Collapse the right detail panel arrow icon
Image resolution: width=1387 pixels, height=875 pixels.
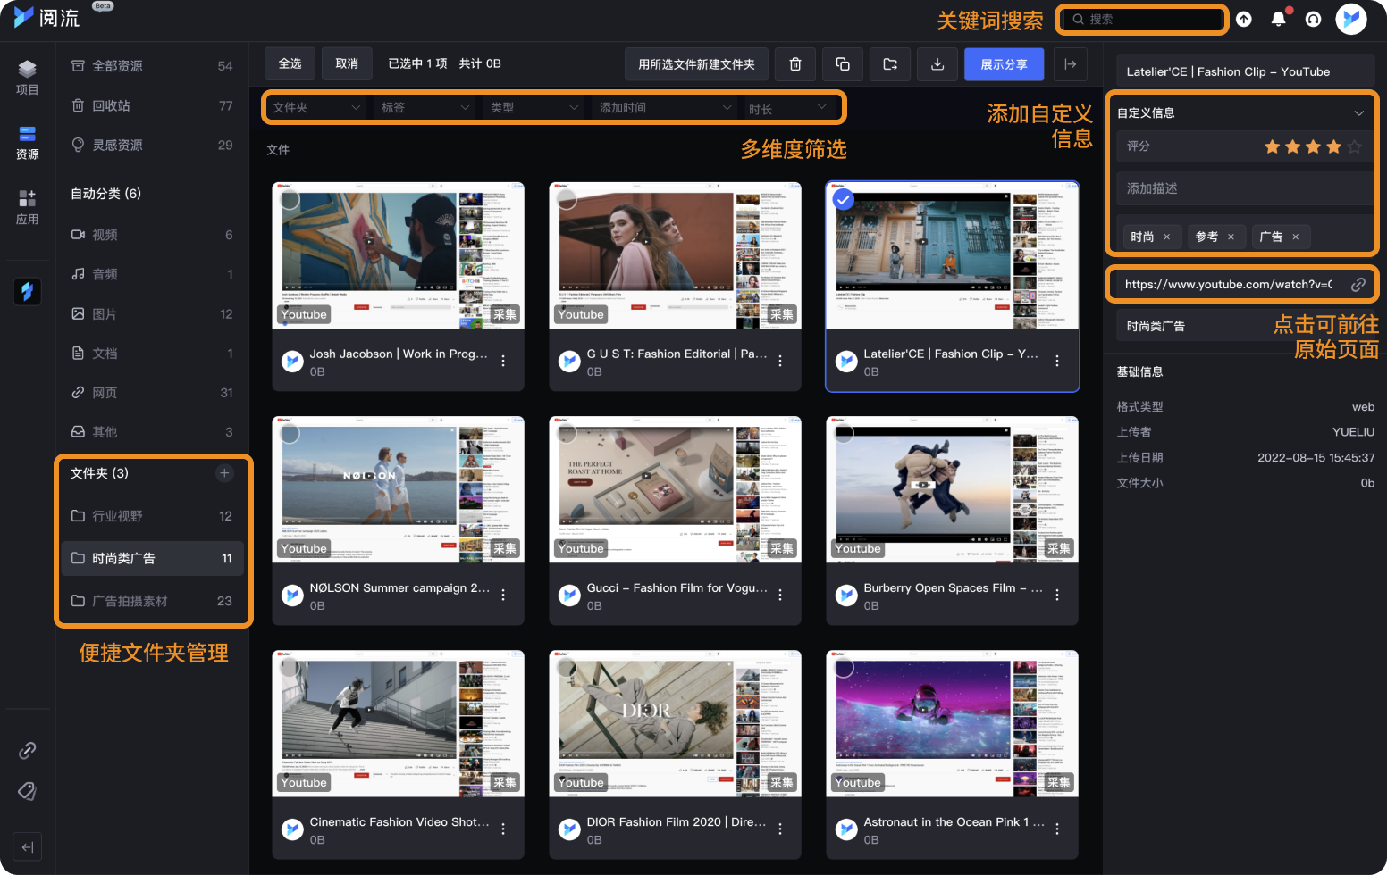pyautogui.click(x=1070, y=64)
